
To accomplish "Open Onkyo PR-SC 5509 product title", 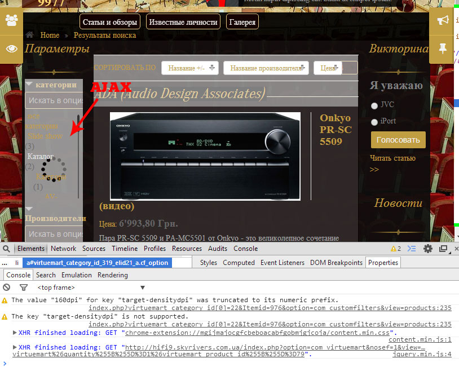I will [x=336, y=130].
